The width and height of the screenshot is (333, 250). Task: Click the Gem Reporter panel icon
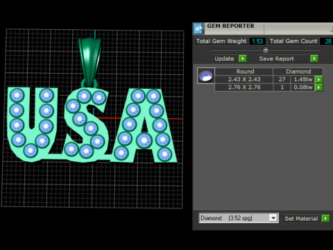point(198,28)
